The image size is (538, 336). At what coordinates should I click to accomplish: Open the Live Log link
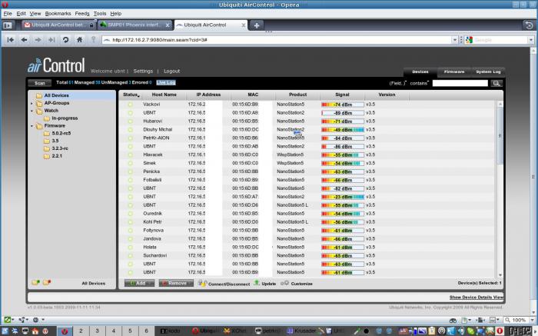pos(166,83)
